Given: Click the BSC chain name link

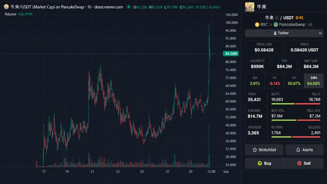Looking at the screenshot, I should pos(264,25).
